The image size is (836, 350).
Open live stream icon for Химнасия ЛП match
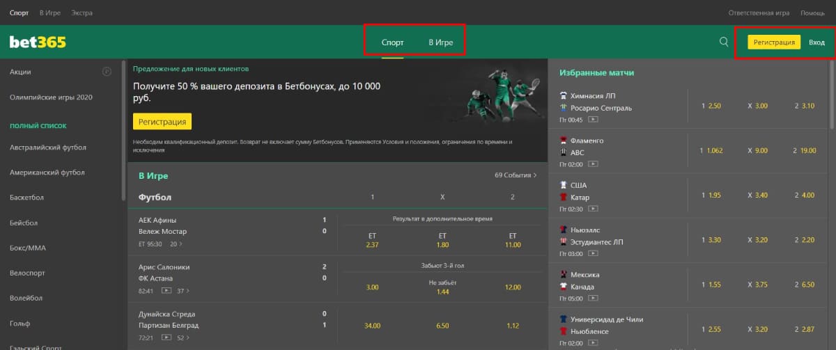point(593,120)
